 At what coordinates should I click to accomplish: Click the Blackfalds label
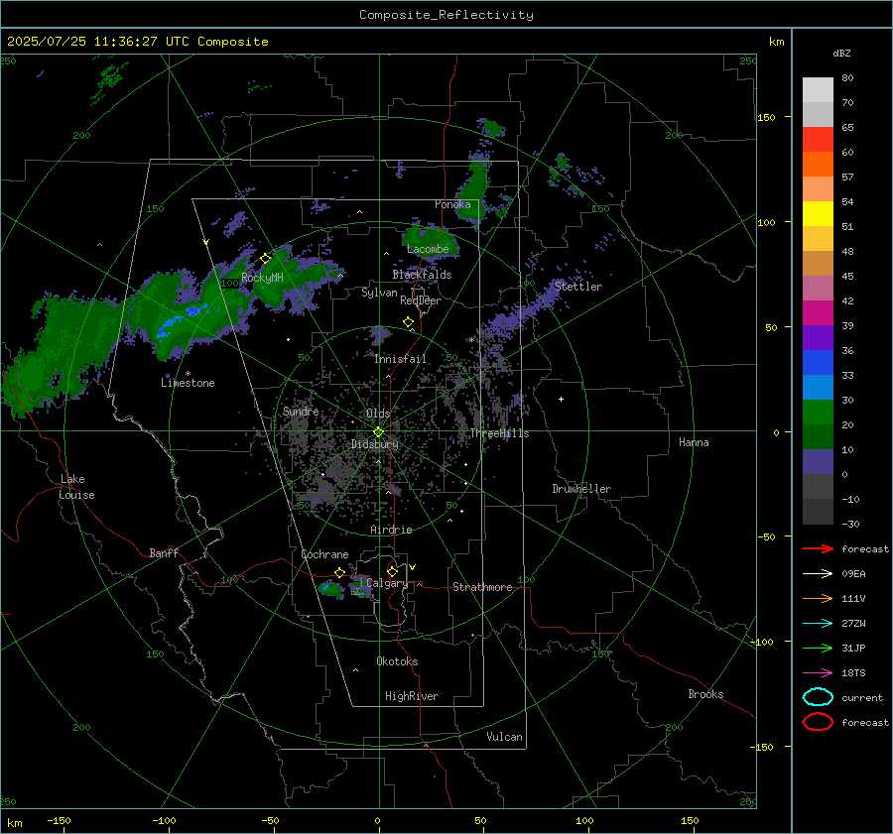(422, 275)
